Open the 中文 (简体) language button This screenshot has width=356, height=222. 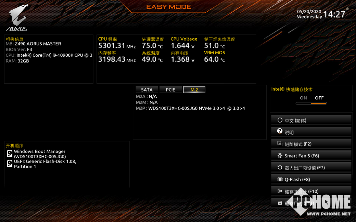[311, 120]
